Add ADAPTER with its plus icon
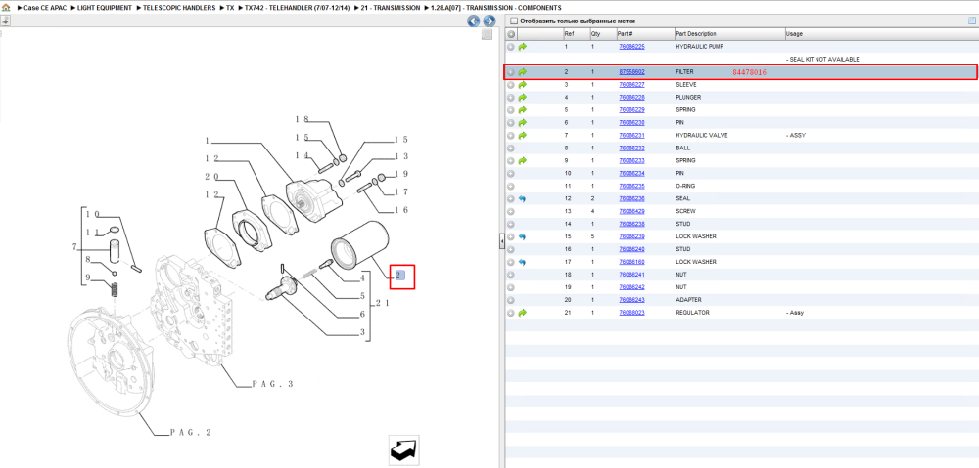The image size is (979, 468). pyautogui.click(x=511, y=300)
